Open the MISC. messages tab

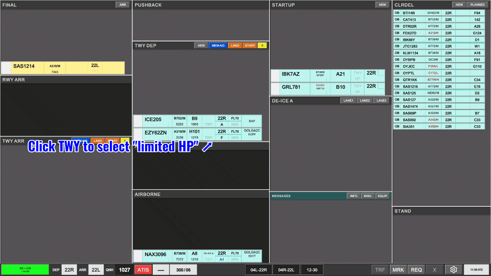pos(368,196)
